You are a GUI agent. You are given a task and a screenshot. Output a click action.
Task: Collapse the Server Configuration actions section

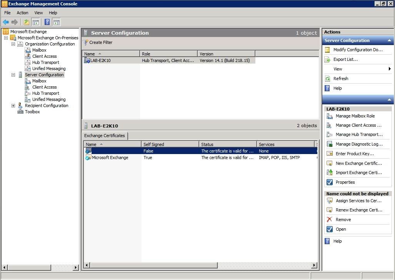[x=390, y=40]
